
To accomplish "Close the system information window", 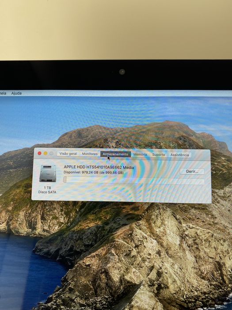I will click(x=39, y=153).
